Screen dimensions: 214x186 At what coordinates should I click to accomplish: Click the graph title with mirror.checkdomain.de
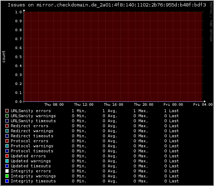click(107, 5)
